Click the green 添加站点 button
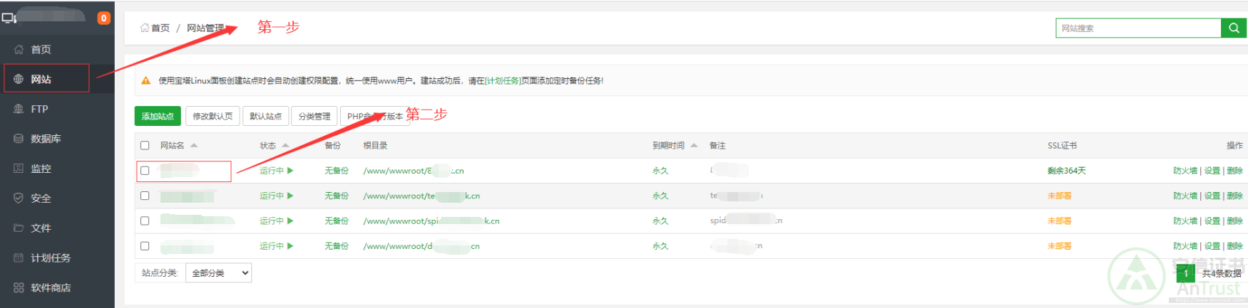1248x308 pixels. pos(158,116)
